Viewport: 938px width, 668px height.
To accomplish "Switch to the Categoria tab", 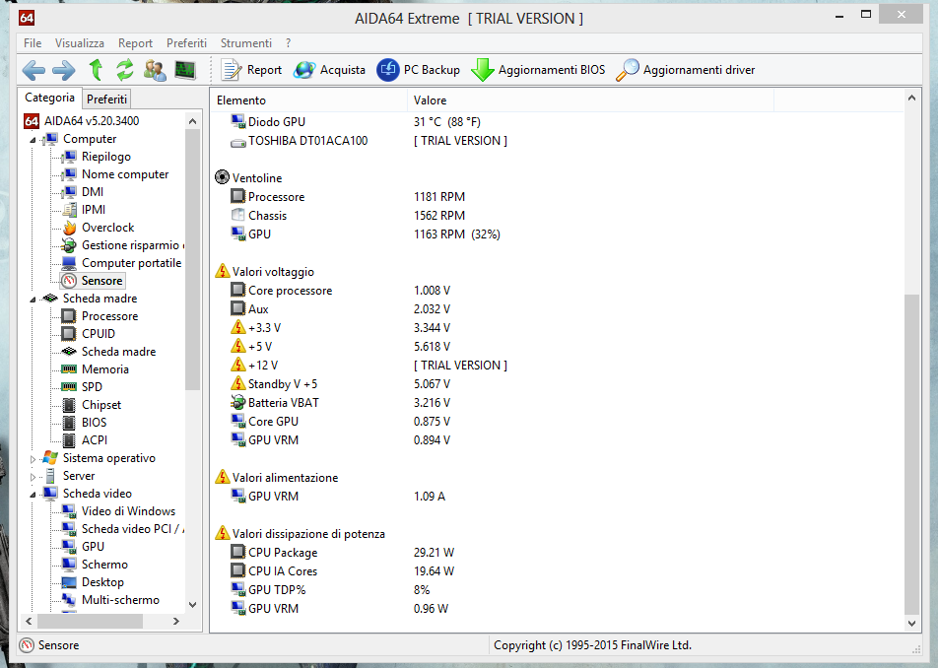I will (x=49, y=98).
